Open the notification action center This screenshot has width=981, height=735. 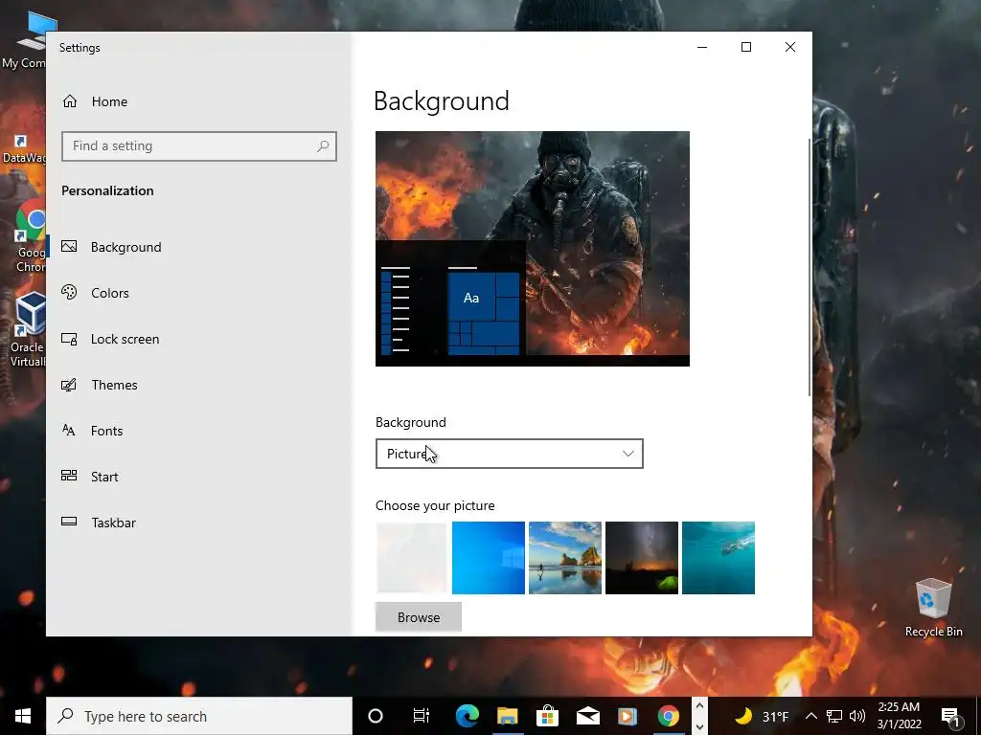click(950, 716)
